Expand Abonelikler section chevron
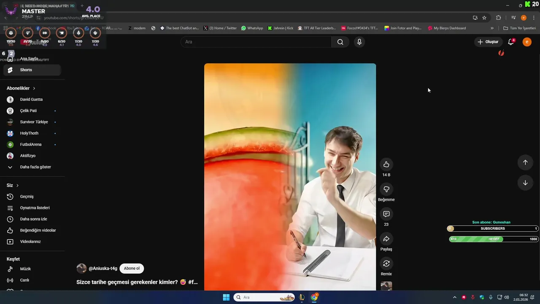Viewport: 540px width, 304px height. coord(34,88)
